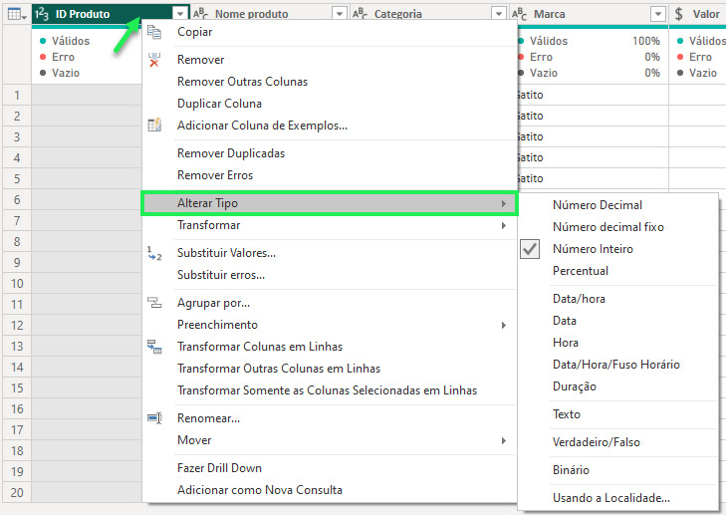Expand the Mover submenu arrow
Viewport: 726px width, 515px height.
tap(504, 440)
